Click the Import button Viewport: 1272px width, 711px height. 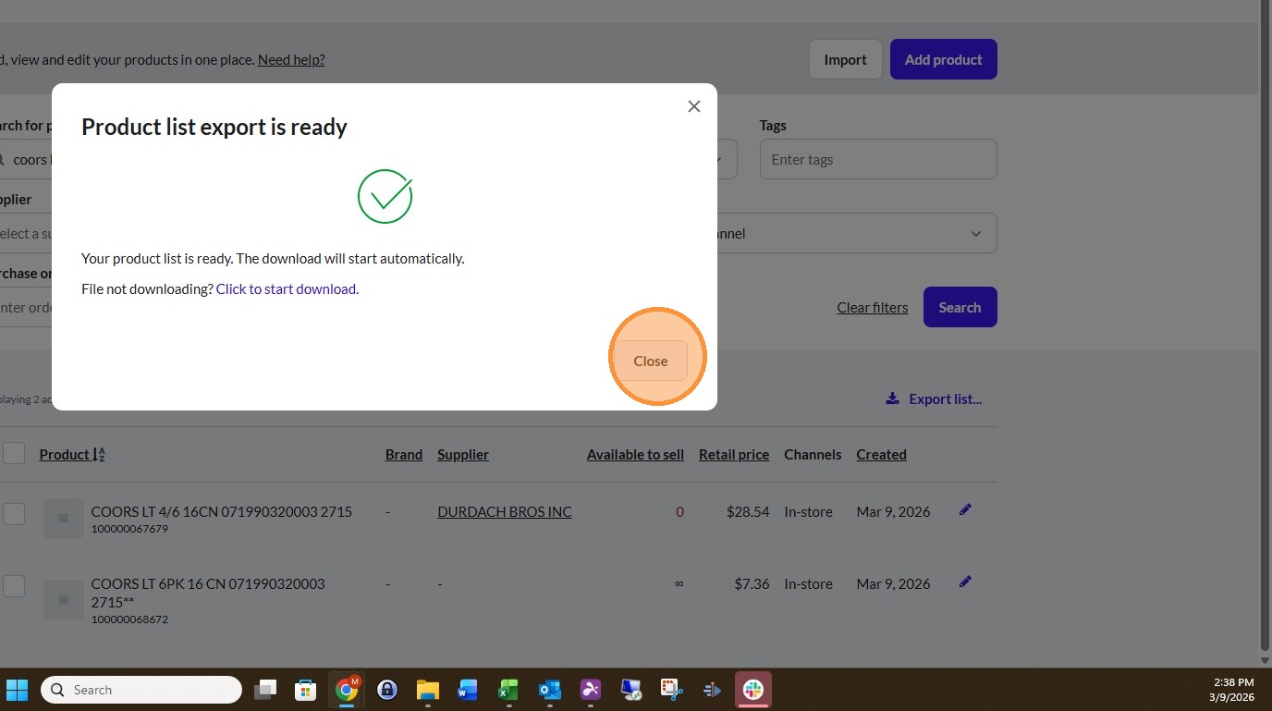pos(845,59)
